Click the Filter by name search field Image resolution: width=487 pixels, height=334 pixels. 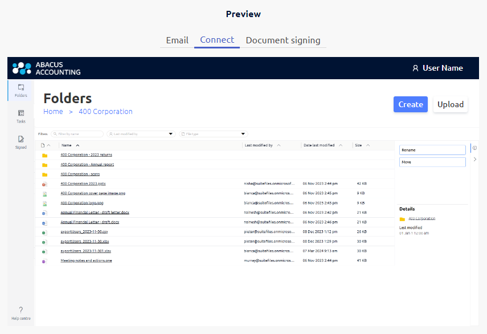point(77,133)
